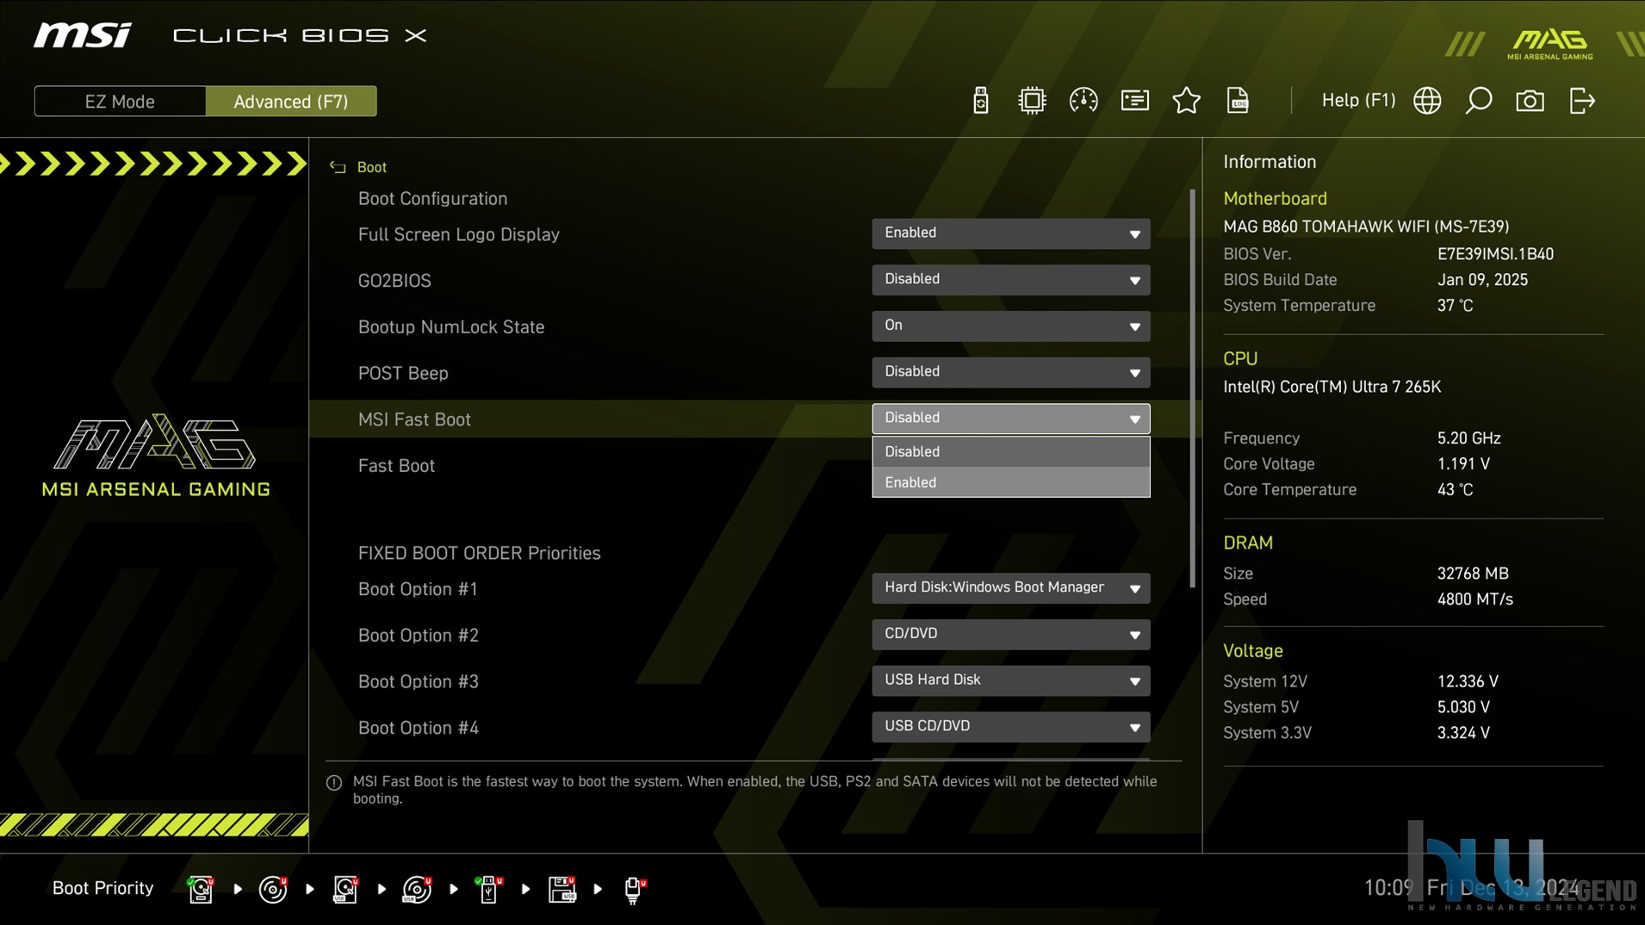The height and width of the screenshot is (925, 1645).
Task: Select network cable icon in Boot Priority
Action: [x=635, y=889]
